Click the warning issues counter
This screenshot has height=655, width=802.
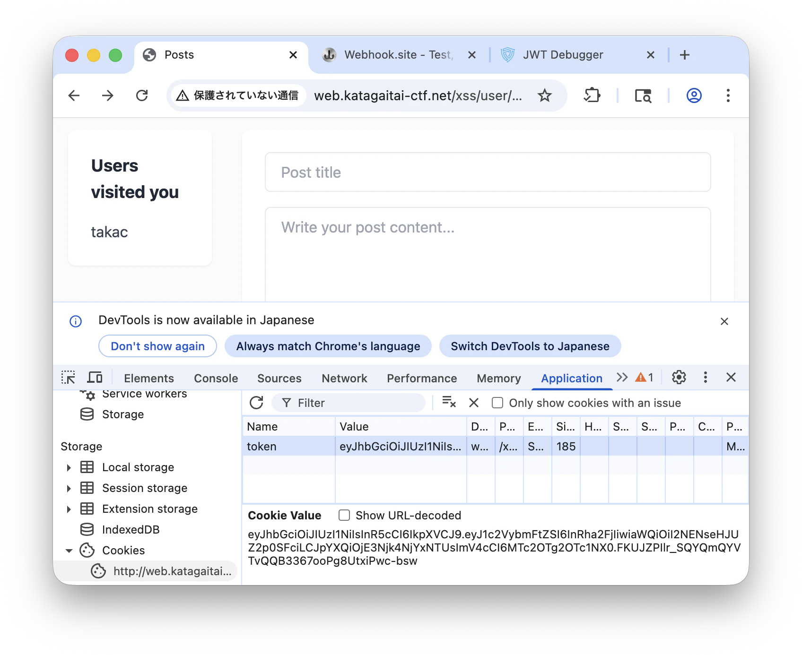click(x=644, y=377)
